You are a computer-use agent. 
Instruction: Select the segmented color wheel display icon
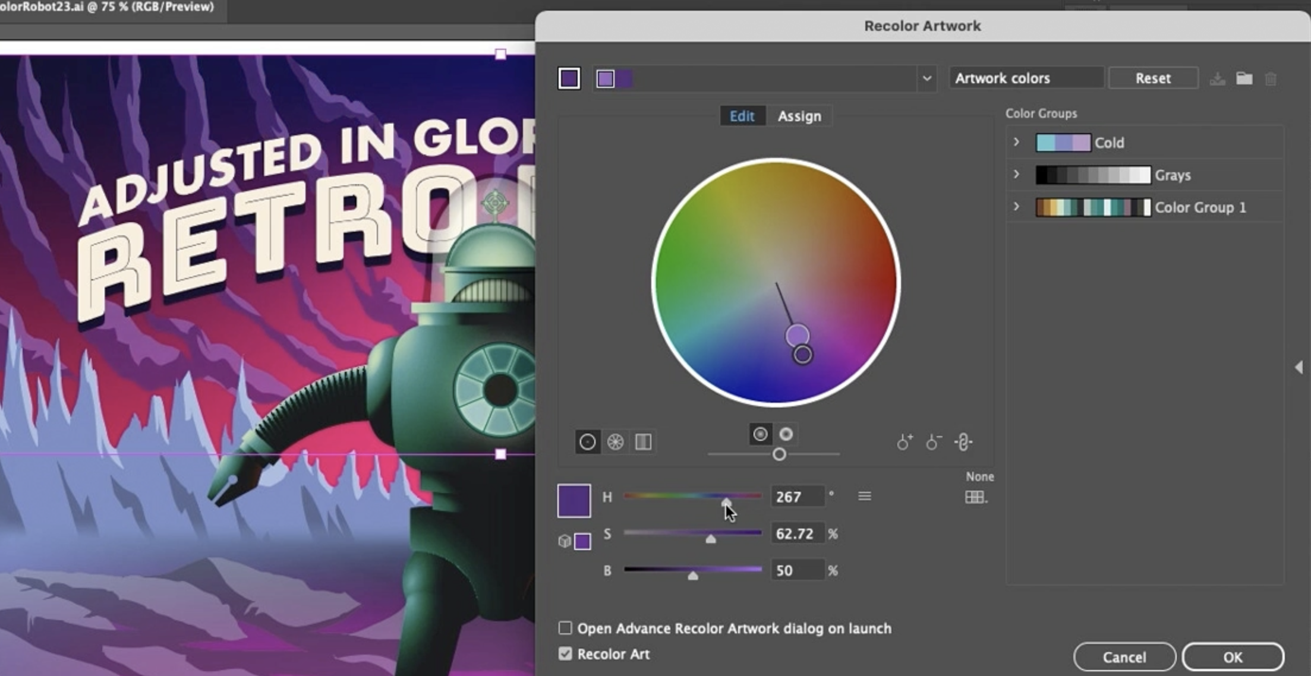(615, 442)
